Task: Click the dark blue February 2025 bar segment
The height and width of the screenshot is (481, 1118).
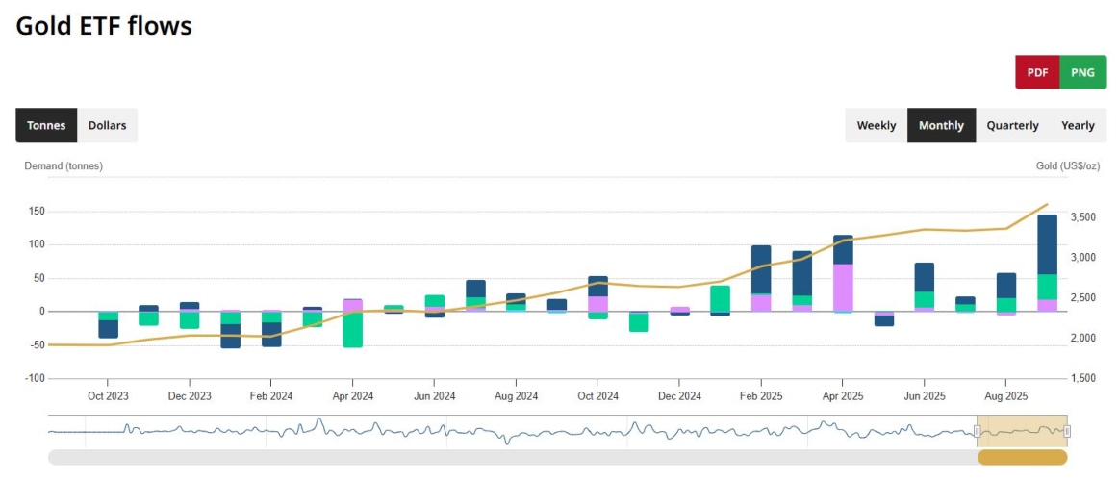Action: pyautogui.click(x=761, y=269)
